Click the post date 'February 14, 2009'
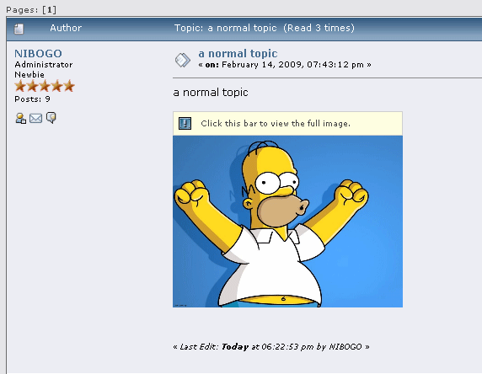The width and height of the screenshot is (482, 374). [263, 65]
